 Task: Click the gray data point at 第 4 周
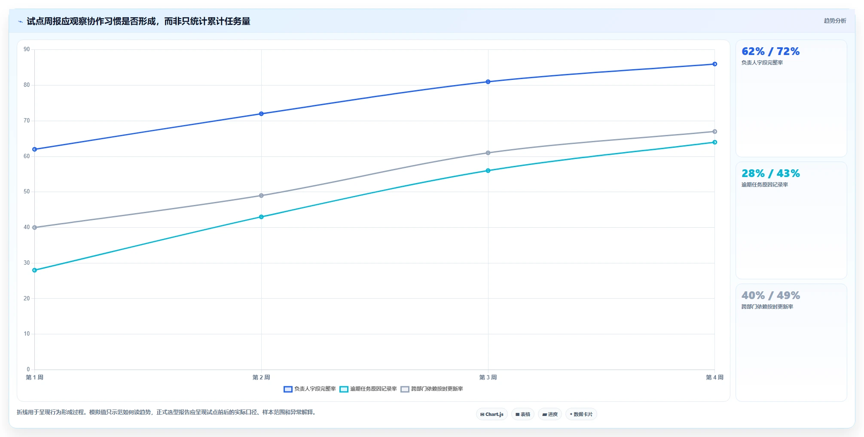click(x=714, y=131)
